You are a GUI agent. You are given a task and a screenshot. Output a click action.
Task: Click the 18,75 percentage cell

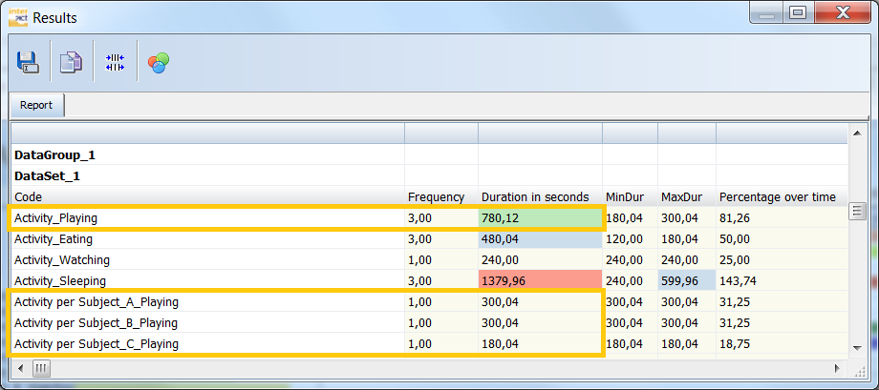pyautogui.click(x=782, y=343)
